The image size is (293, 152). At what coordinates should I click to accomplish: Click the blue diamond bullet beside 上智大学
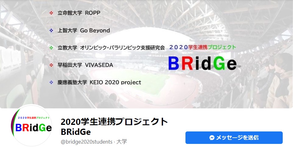pos(51,31)
